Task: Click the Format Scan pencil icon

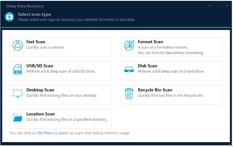Action: [x=129, y=45]
